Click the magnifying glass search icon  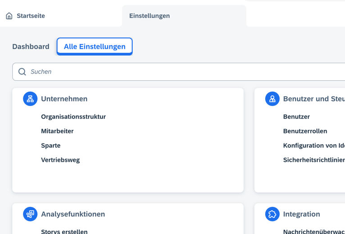click(22, 72)
